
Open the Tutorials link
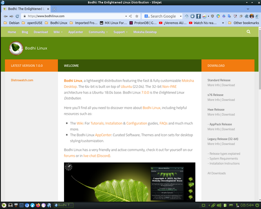[x=97, y=123]
